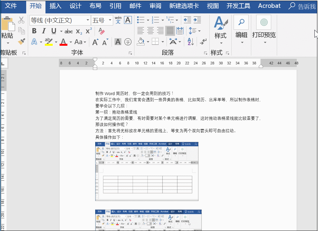Click the heading line '第一招：拖动表格竖线'
318x231 pixels.
(x=116, y=112)
